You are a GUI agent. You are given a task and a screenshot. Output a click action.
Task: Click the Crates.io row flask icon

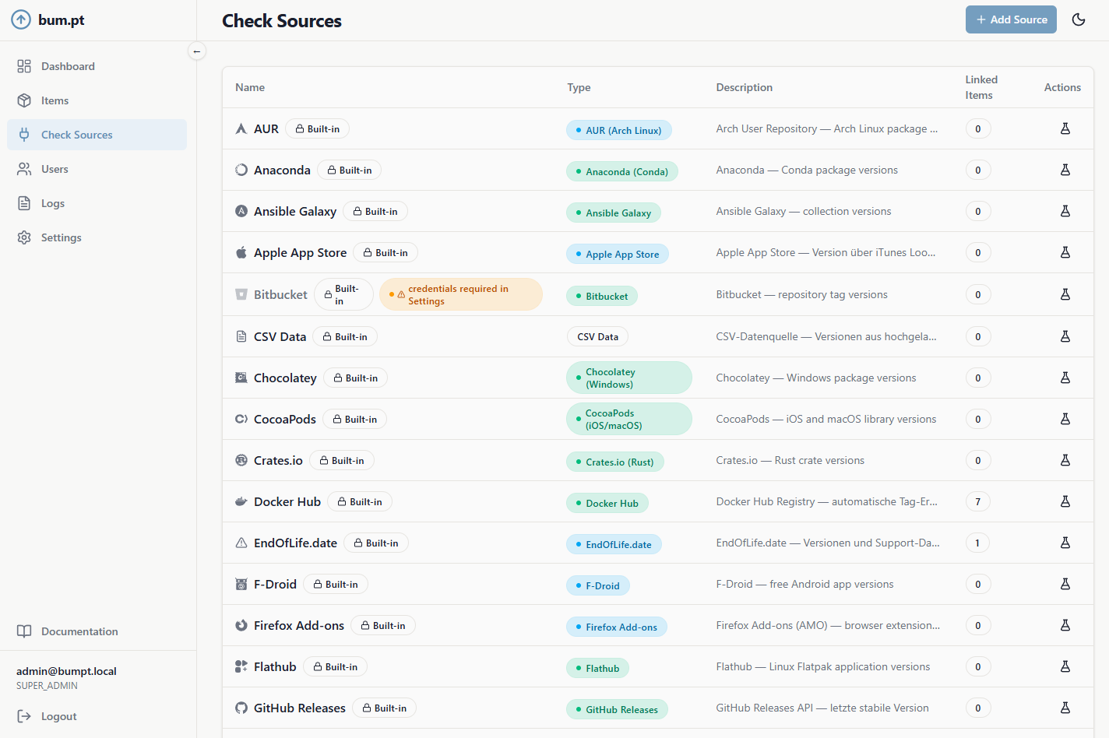point(1065,460)
